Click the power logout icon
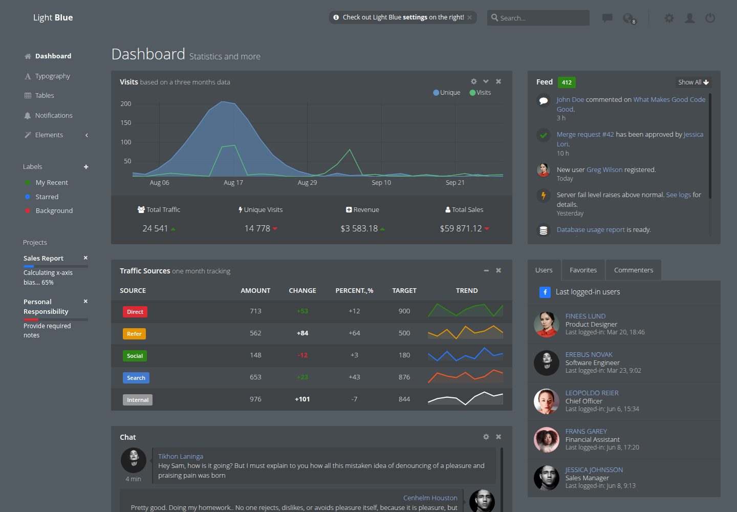Screen dimensions: 737x512 coord(710,18)
